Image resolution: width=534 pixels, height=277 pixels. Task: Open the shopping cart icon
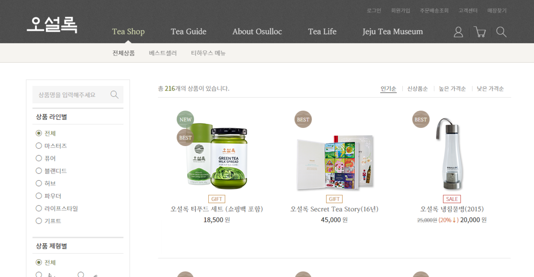[x=480, y=32]
